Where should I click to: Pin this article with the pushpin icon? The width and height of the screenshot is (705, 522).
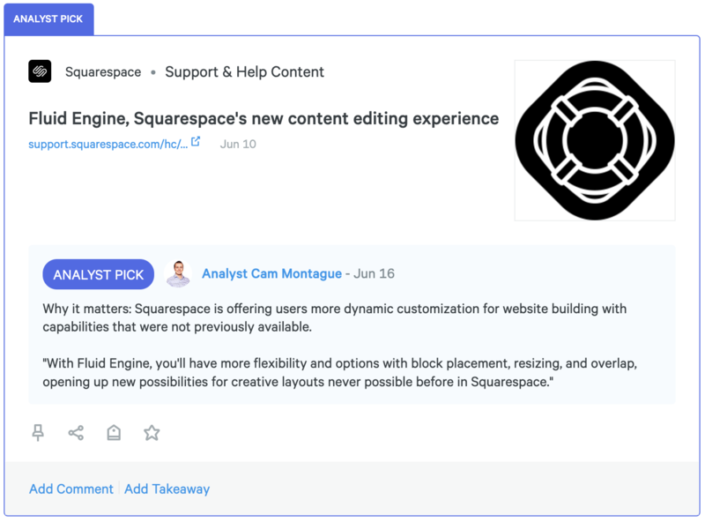point(38,432)
